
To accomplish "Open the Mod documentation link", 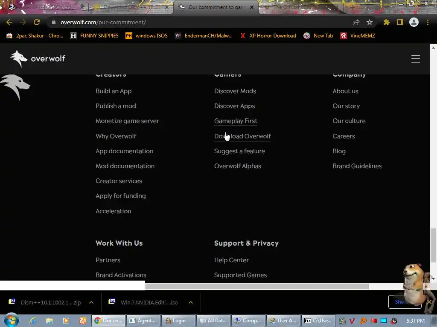I will (x=125, y=166).
